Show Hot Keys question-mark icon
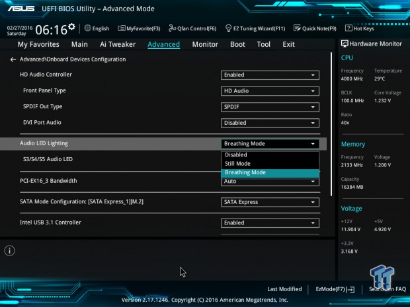Viewport: 410px width, 307px height. tap(348, 28)
